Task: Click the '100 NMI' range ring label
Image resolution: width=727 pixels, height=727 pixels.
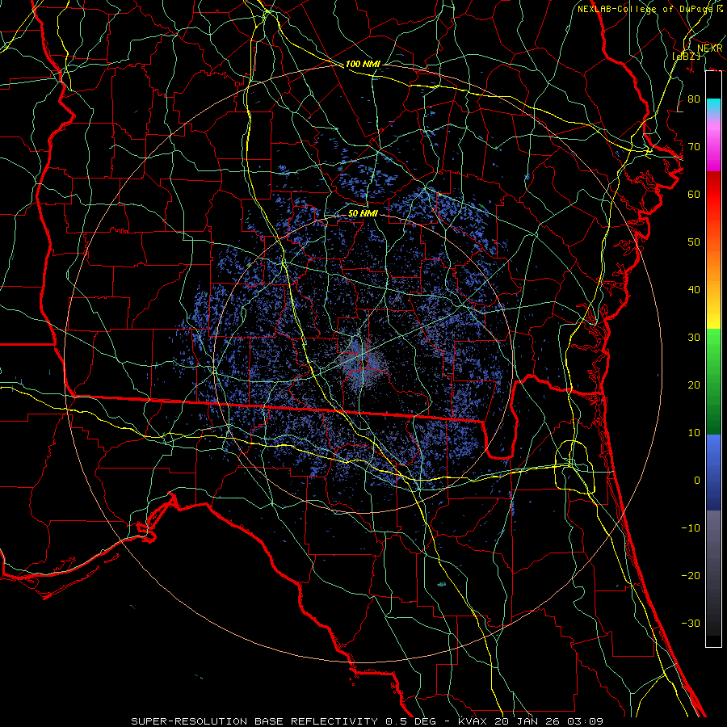Action: (363, 64)
